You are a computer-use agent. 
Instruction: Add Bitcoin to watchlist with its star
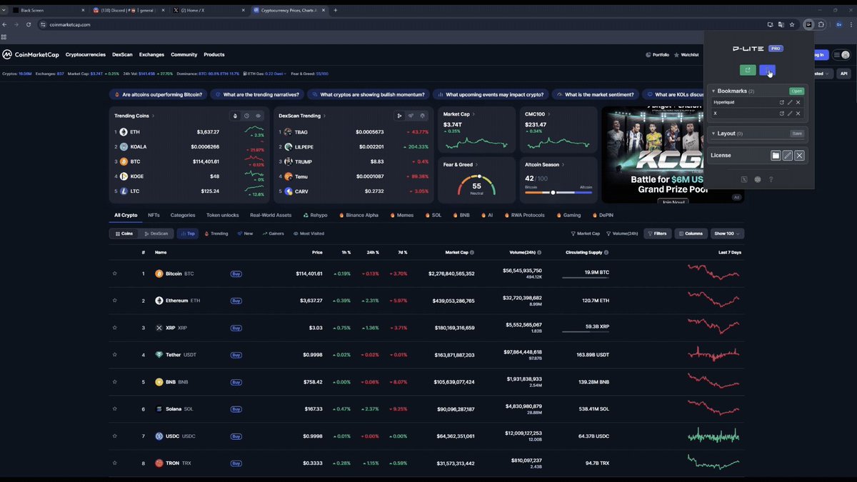[114, 273]
